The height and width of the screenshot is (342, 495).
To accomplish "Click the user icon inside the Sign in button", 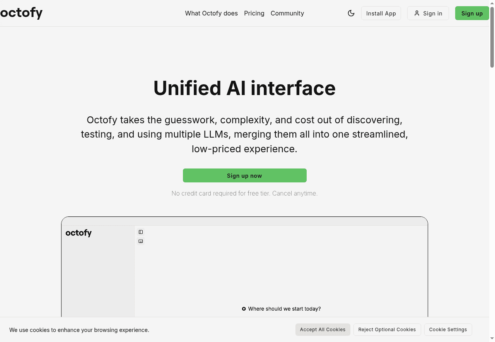I will [417, 13].
